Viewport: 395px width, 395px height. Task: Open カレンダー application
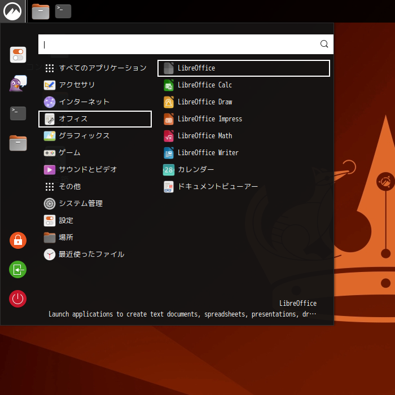tap(244, 169)
